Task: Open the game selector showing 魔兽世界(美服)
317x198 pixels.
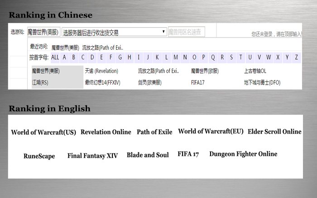Action: pyautogui.click(x=43, y=32)
